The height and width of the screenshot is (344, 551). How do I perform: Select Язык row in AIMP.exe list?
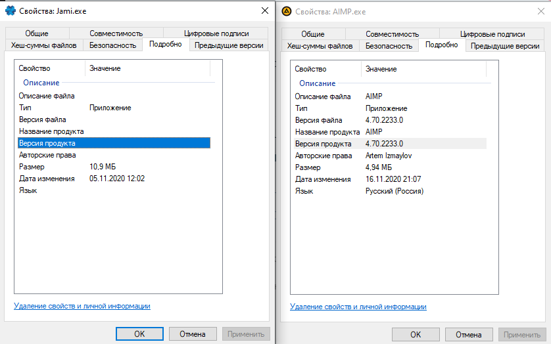[x=390, y=191]
